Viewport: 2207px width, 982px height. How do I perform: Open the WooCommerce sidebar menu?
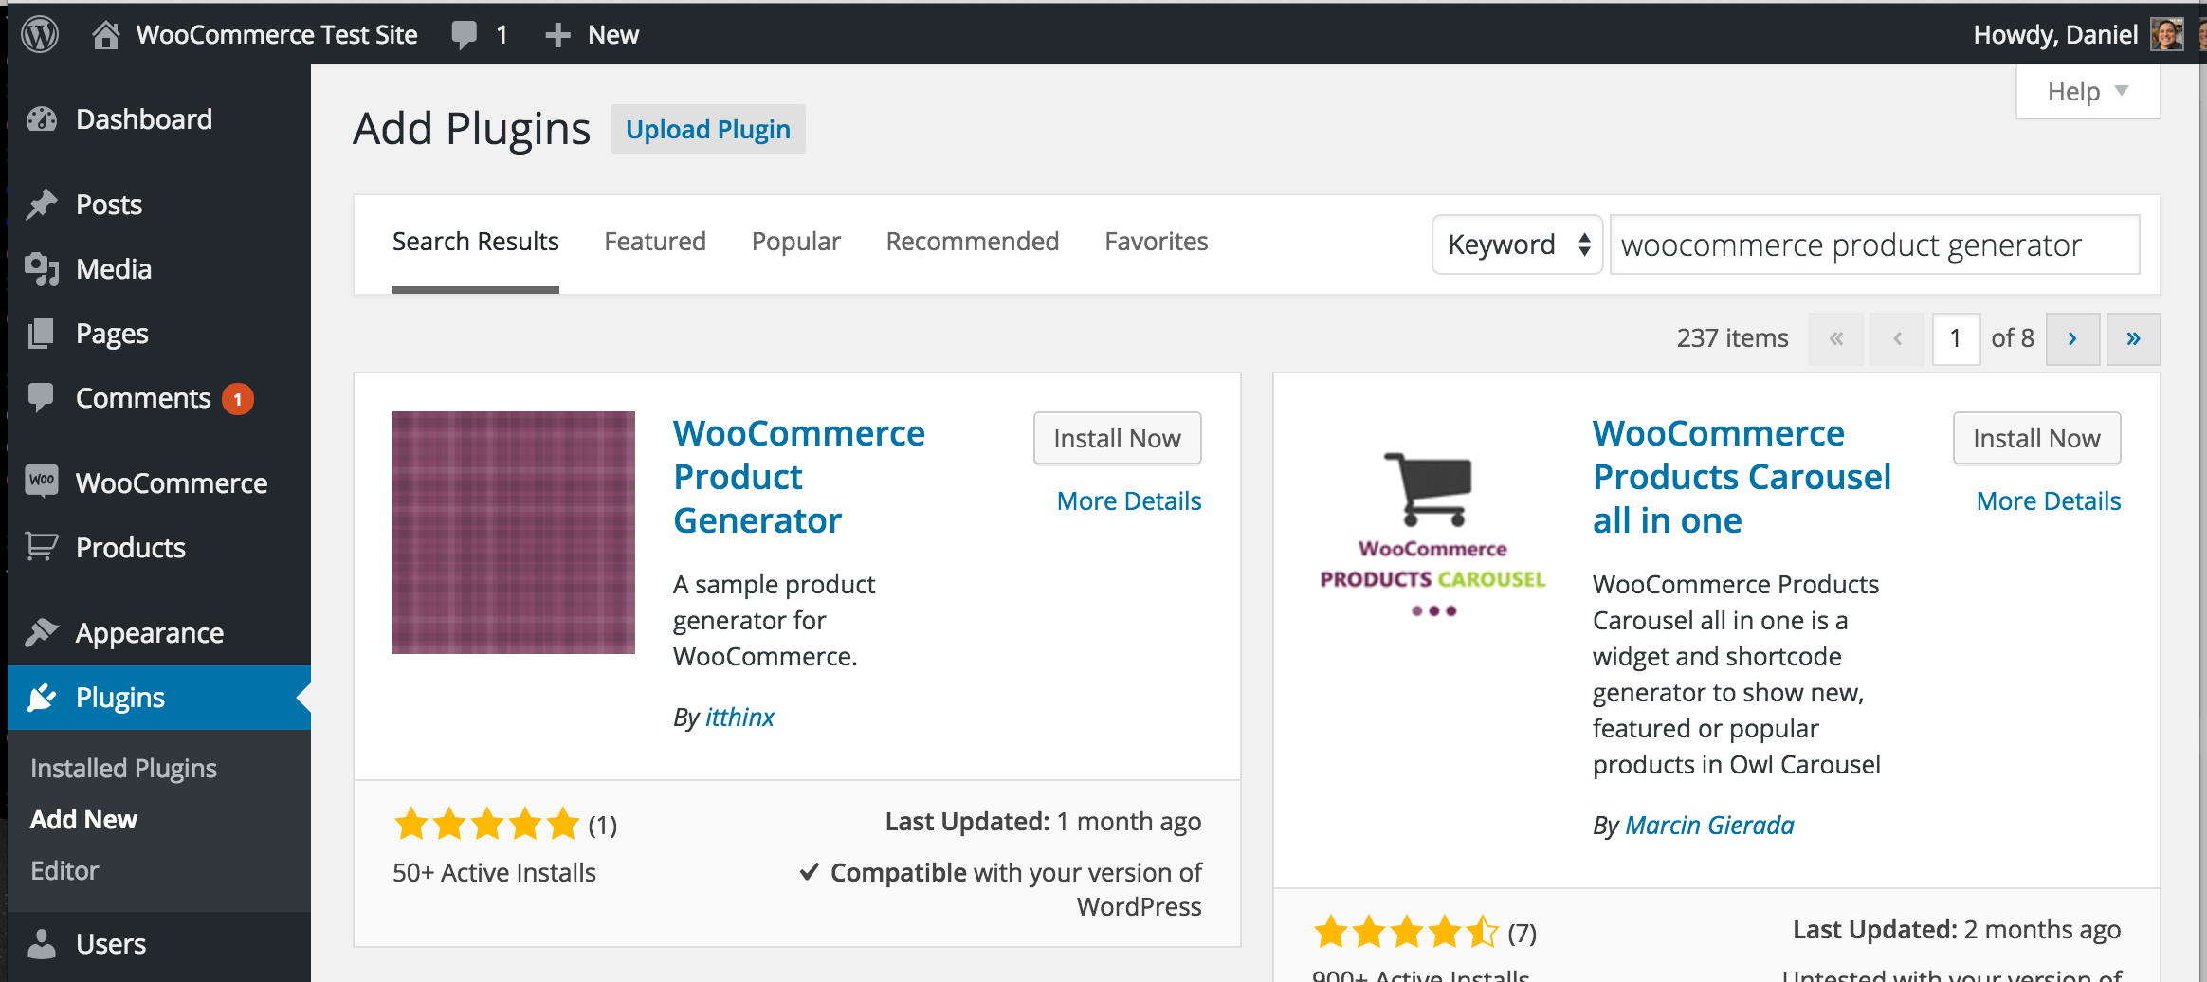(171, 483)
